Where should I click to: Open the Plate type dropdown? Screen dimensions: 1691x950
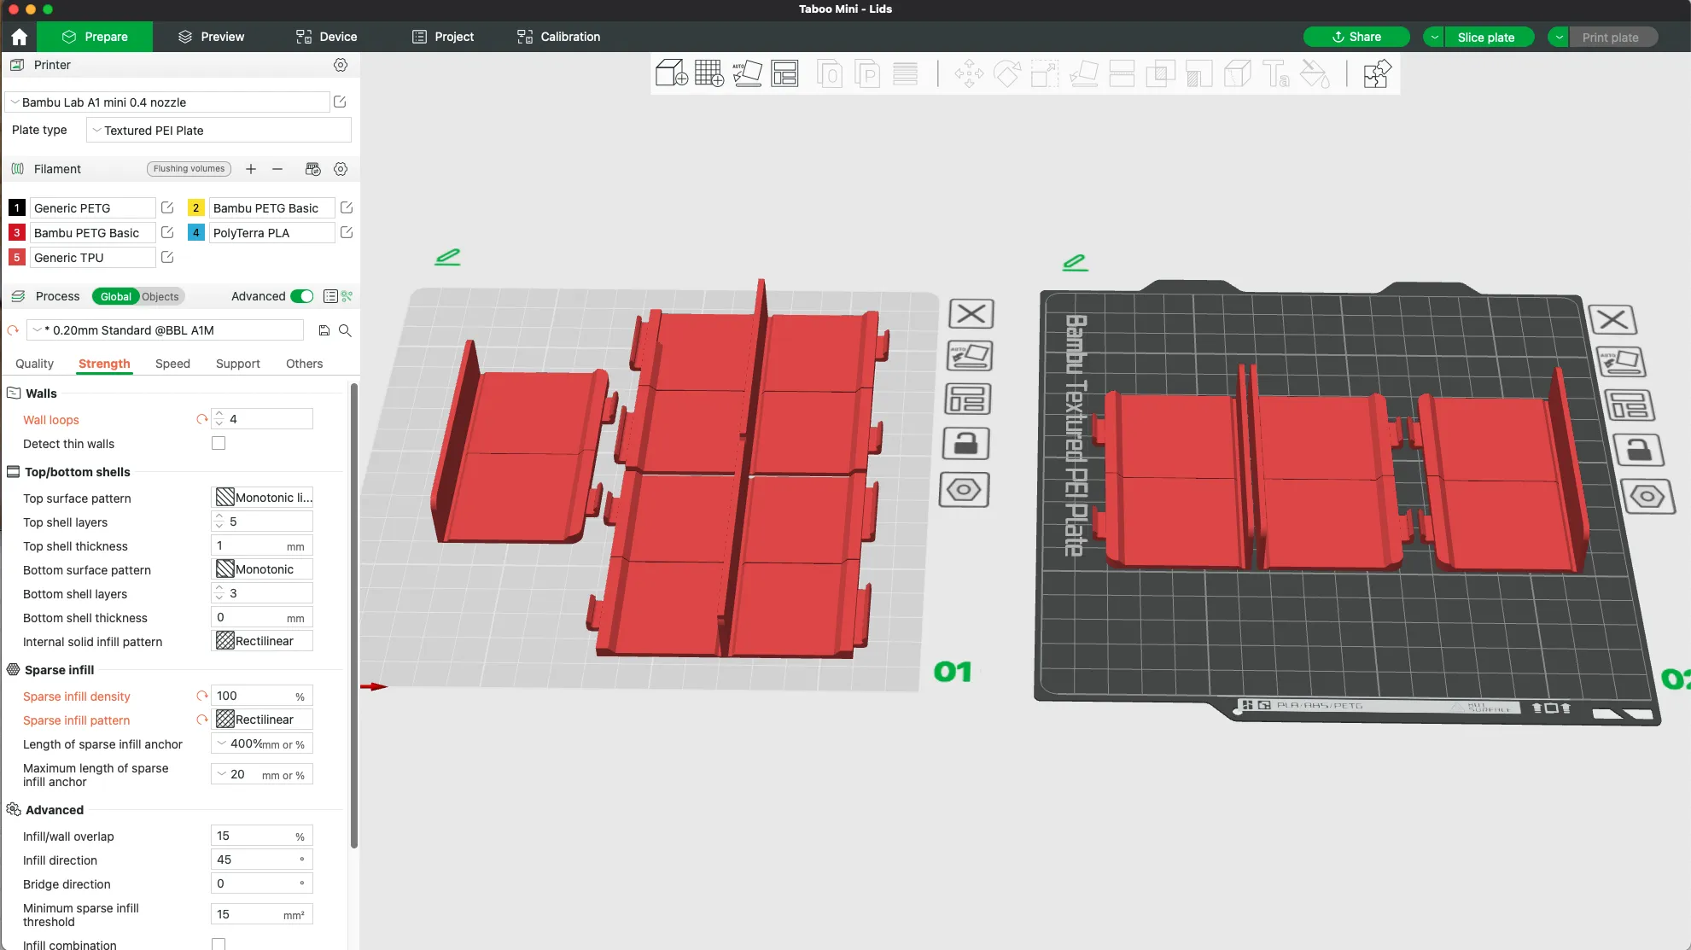[219, 131]
